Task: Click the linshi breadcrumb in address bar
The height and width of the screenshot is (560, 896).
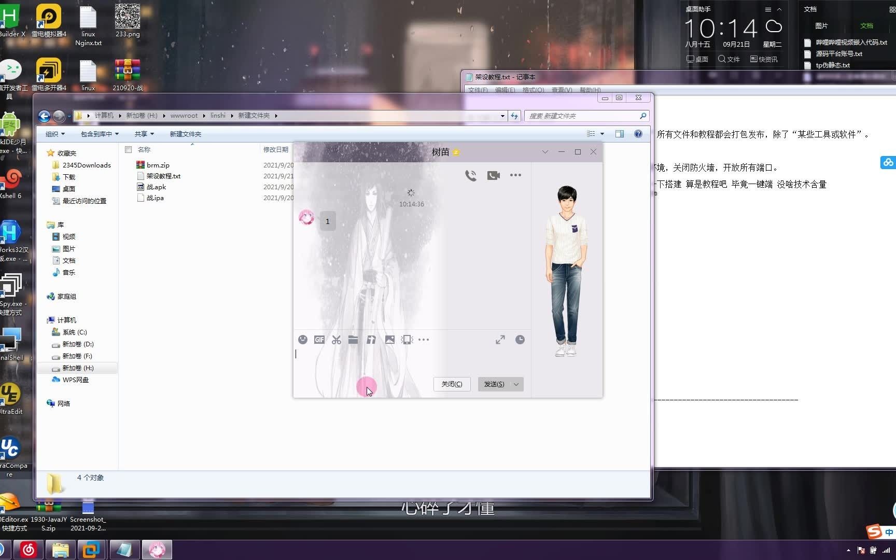Action: click(x=218, y=116)
